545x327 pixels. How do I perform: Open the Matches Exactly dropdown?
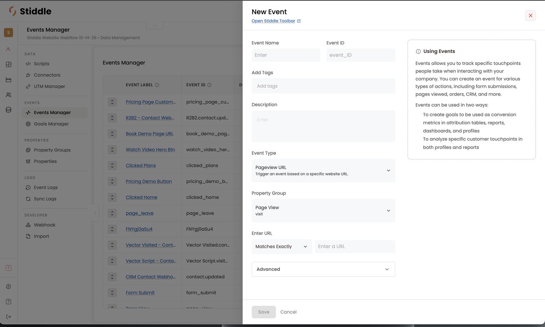(x=281, y=247)
